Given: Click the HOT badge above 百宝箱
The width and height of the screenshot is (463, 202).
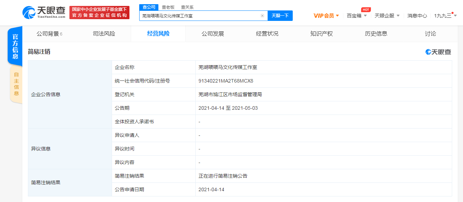Looking at the screenshot, I should coord(365,9).
